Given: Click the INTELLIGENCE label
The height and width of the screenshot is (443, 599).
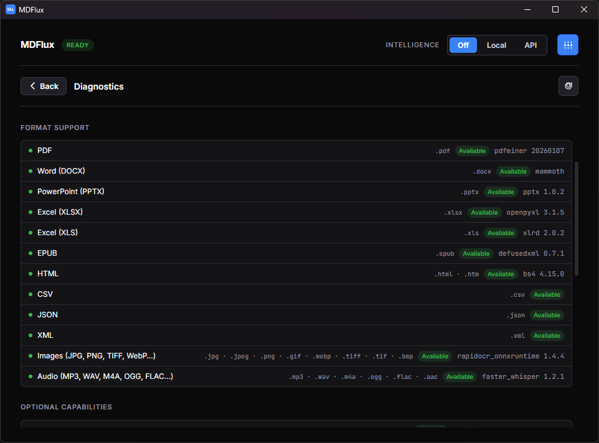Looking at the screenshot, I should pos(412,45).
